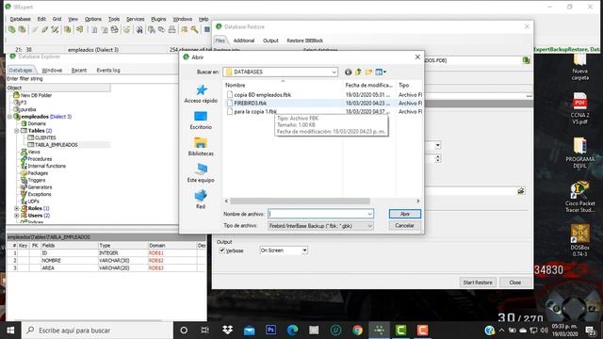Viewport: 603px width, 339px height.
Task: Select CLIENTES table in tree
Action: (x=45, y=137)
